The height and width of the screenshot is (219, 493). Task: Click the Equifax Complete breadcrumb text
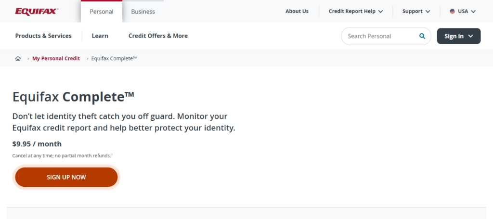(x=114, y=58)
